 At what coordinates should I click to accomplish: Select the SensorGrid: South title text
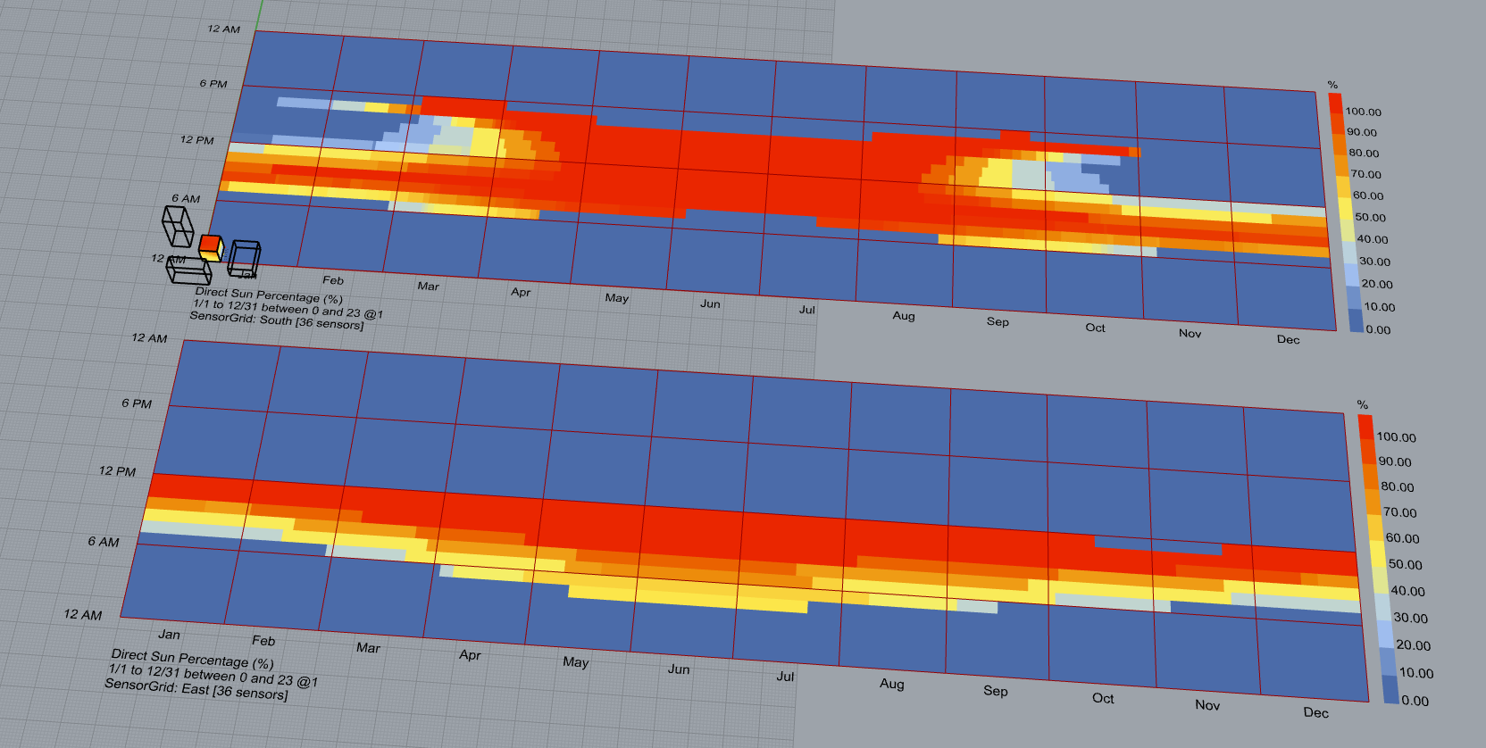coord(276,321)
